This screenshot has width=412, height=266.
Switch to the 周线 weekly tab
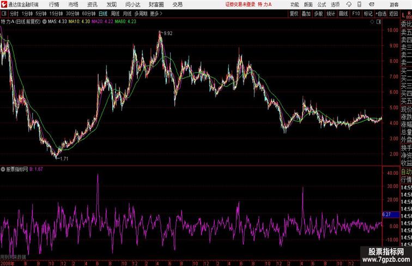coord(115,14)
